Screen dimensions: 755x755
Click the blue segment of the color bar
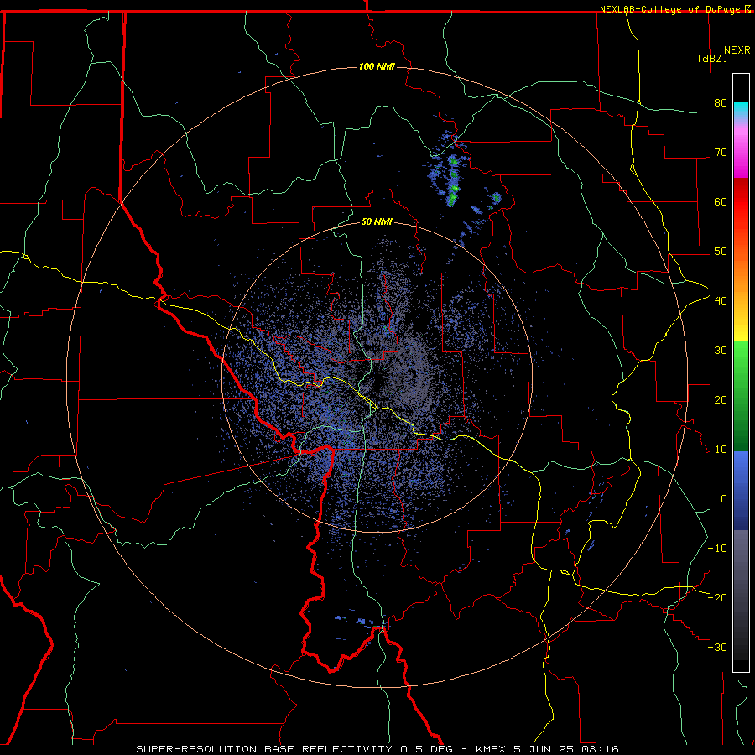(741, 491)
